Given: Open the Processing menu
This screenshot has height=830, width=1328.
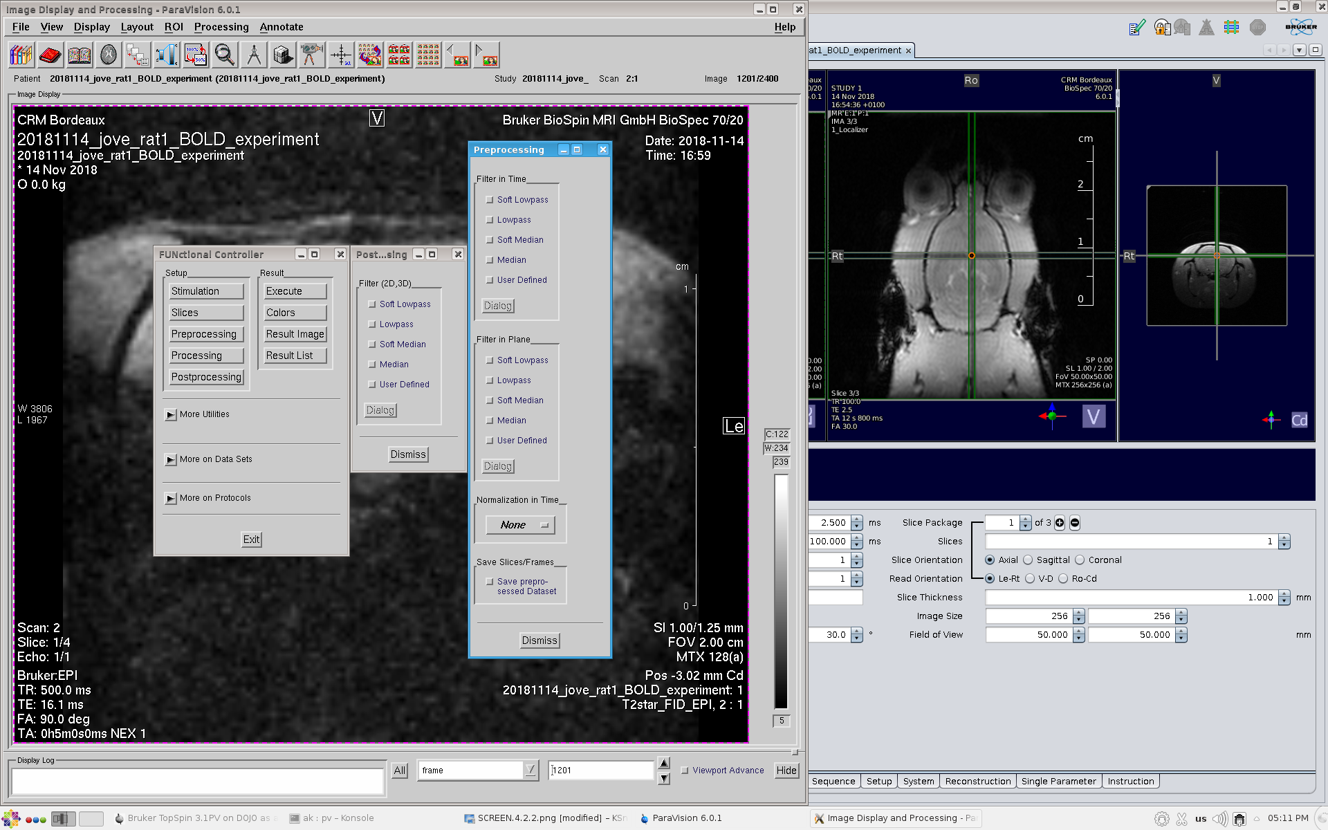Looking at the screenshot, I should (x=221, y=27).
